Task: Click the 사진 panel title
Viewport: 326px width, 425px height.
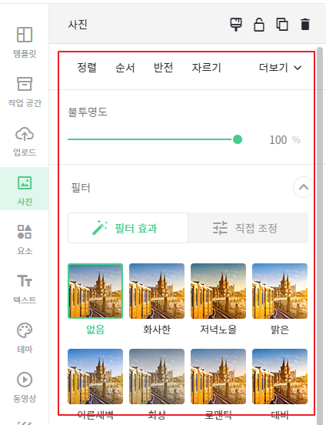Action: [78, 25]
